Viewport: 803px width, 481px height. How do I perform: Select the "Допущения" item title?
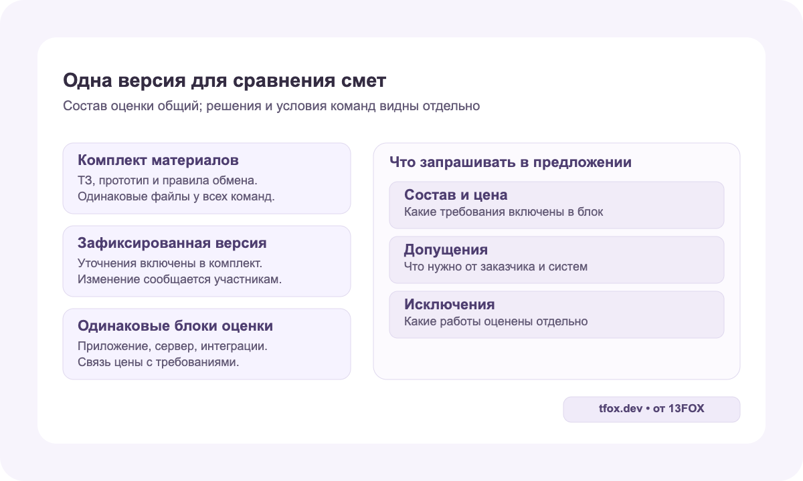446,250
